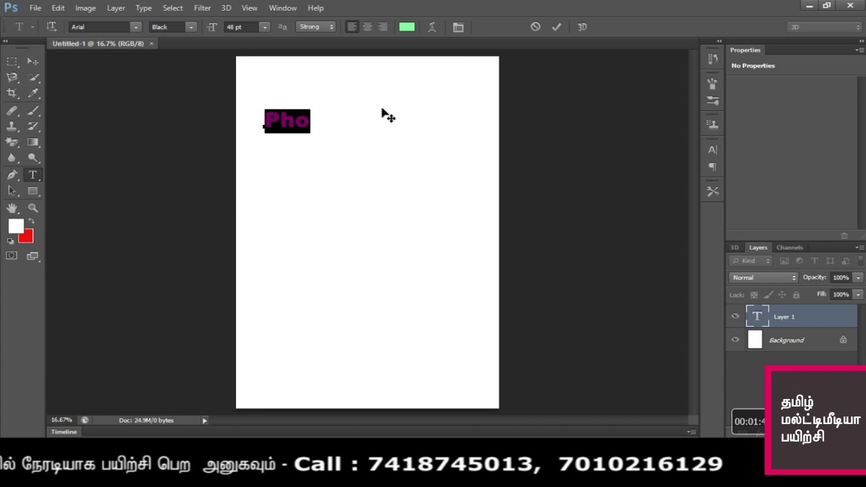The width and height of the screenshot is (866, 487).
Task: Open the Filter menu
Action: (202, 8)
